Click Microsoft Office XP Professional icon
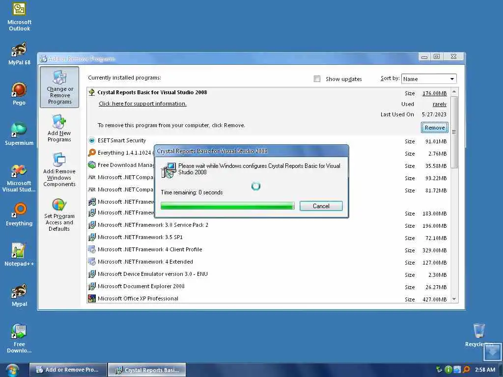This screenshot has height=377, width=503. click(92, 298)
